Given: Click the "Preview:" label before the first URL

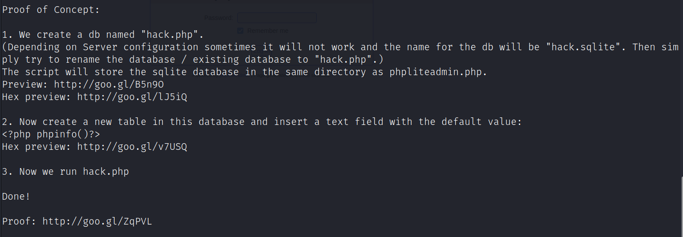Looking at the screenshot, I should (x=25, y=84).
